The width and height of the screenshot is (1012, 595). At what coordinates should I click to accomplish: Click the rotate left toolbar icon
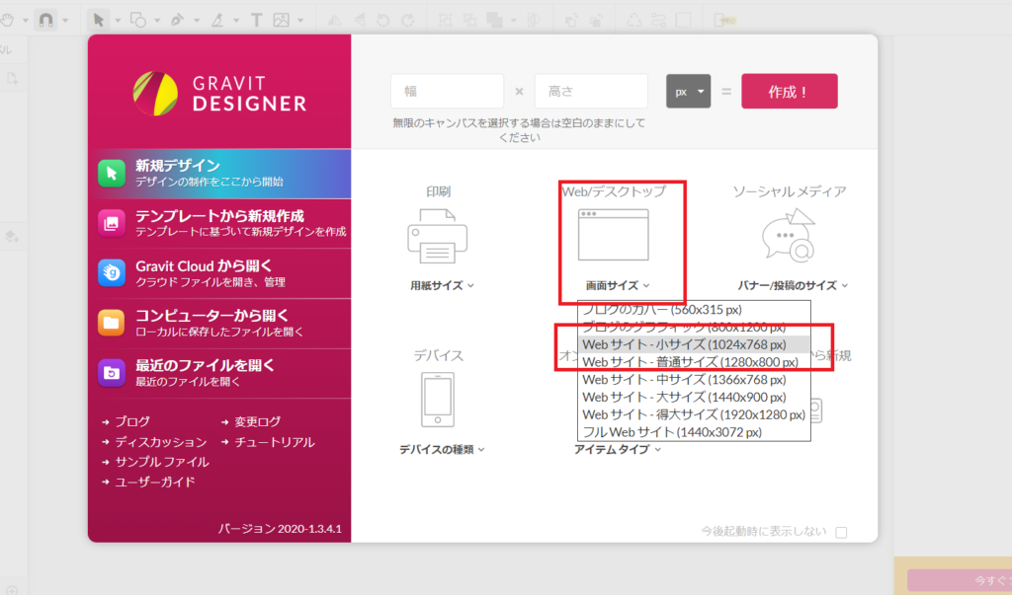click(x=382, y=20)
